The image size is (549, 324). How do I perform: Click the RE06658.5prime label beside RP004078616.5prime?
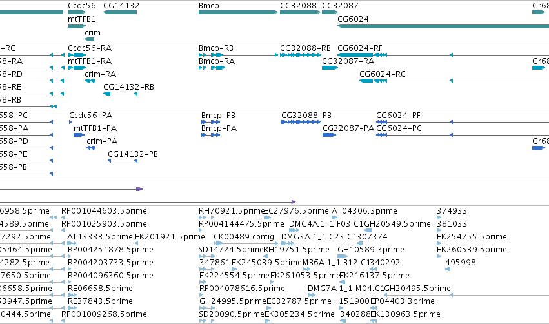(100, 289)
